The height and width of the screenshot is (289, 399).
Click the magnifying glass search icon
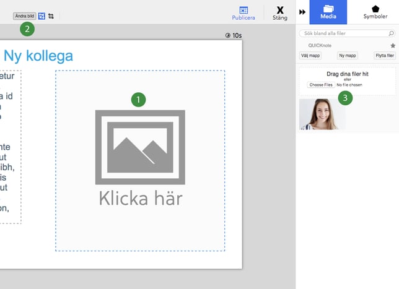392,33
